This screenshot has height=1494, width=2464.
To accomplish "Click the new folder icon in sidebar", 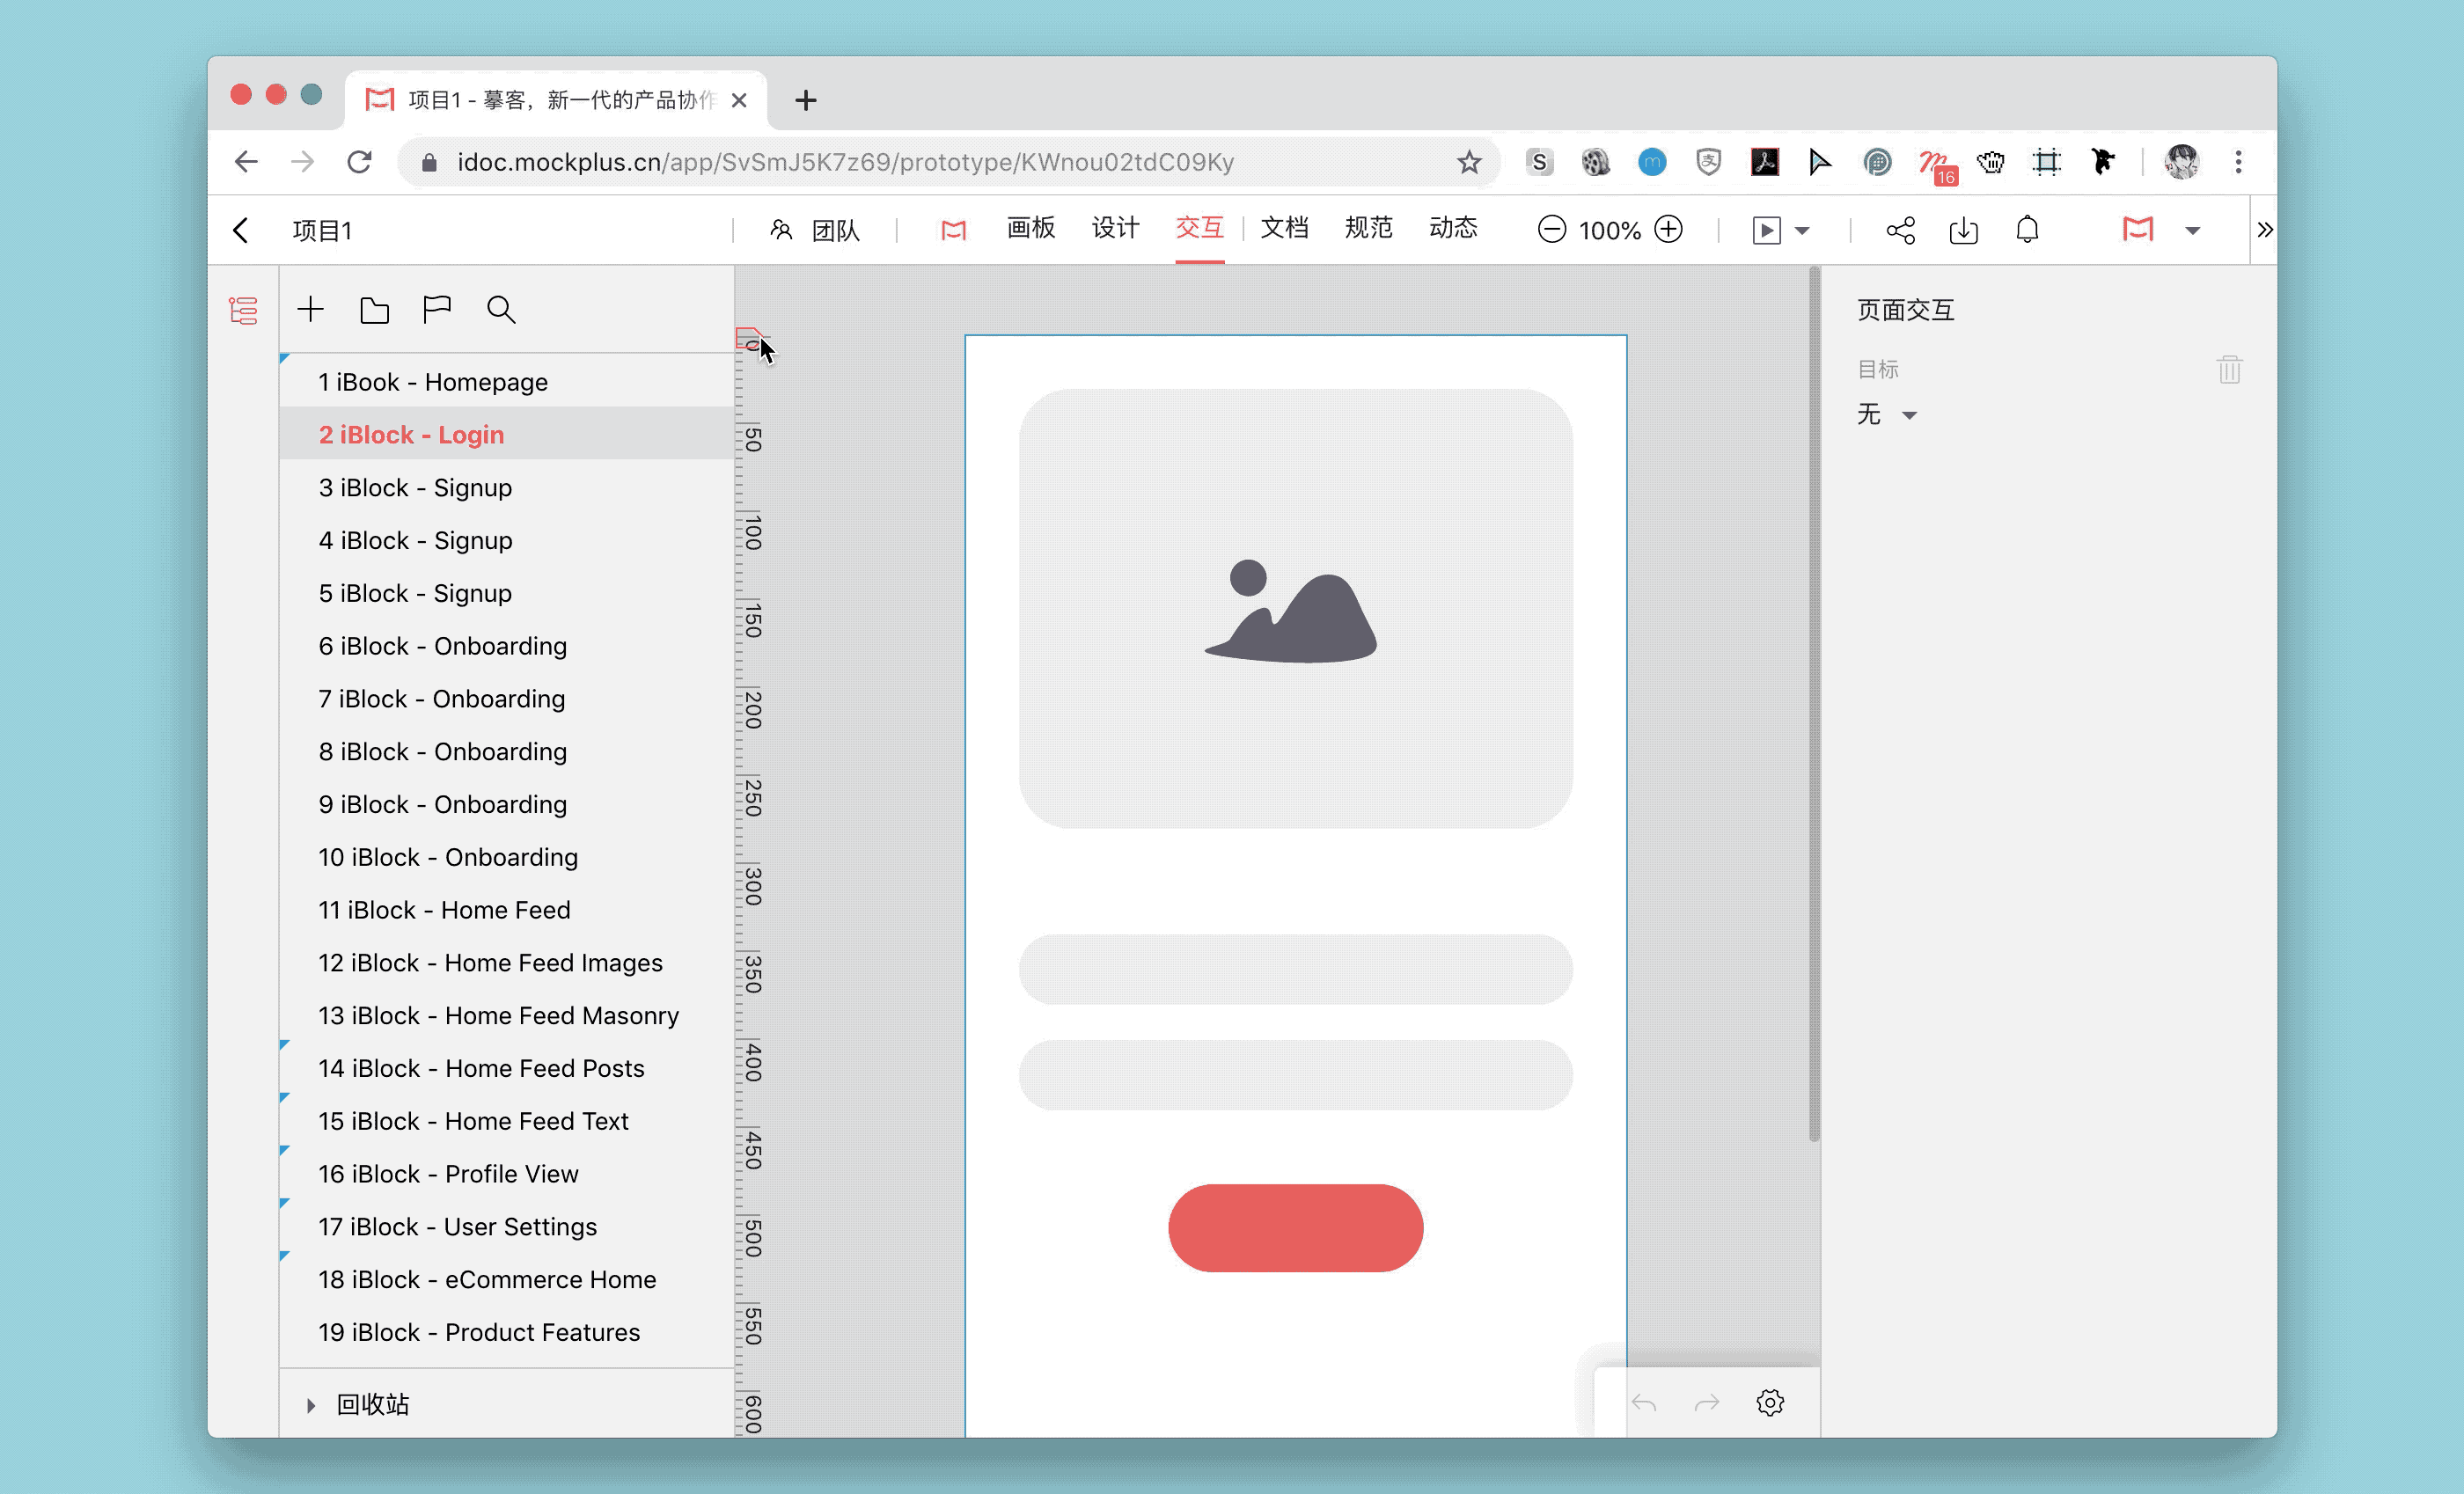I will [x=374, y=310].
